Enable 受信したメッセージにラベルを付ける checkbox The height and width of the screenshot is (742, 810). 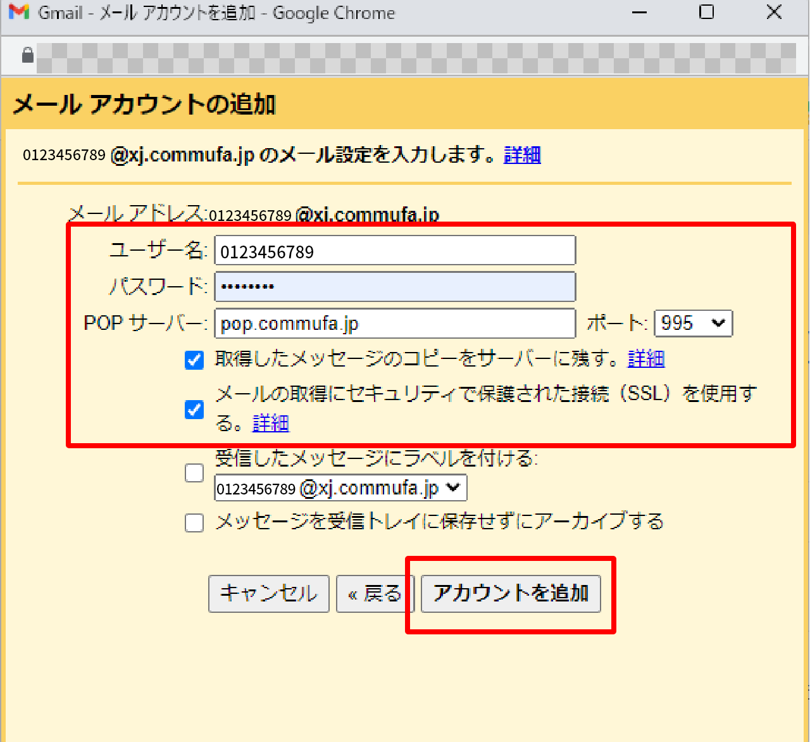(x=194, y=473)
